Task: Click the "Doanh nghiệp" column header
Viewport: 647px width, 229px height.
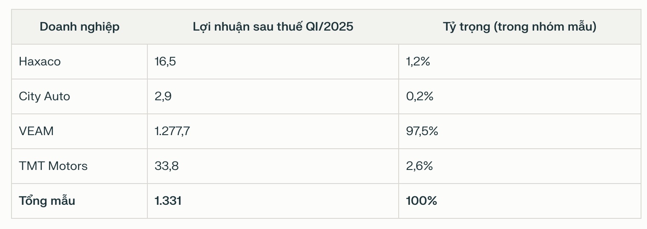Action: (x=80, y=27)
